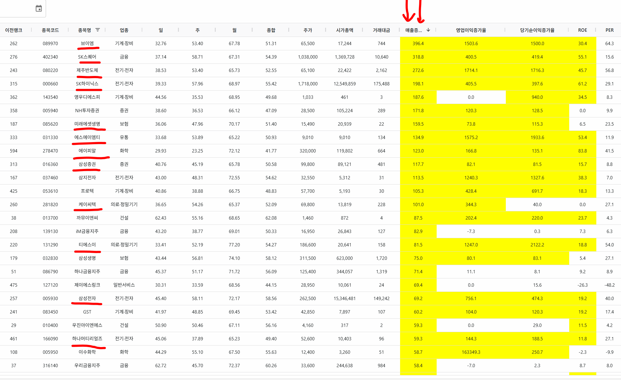Select the stock name 까뮤이앤씨
The width and height of the screenshot is (621, 380).
pos(87,218)
